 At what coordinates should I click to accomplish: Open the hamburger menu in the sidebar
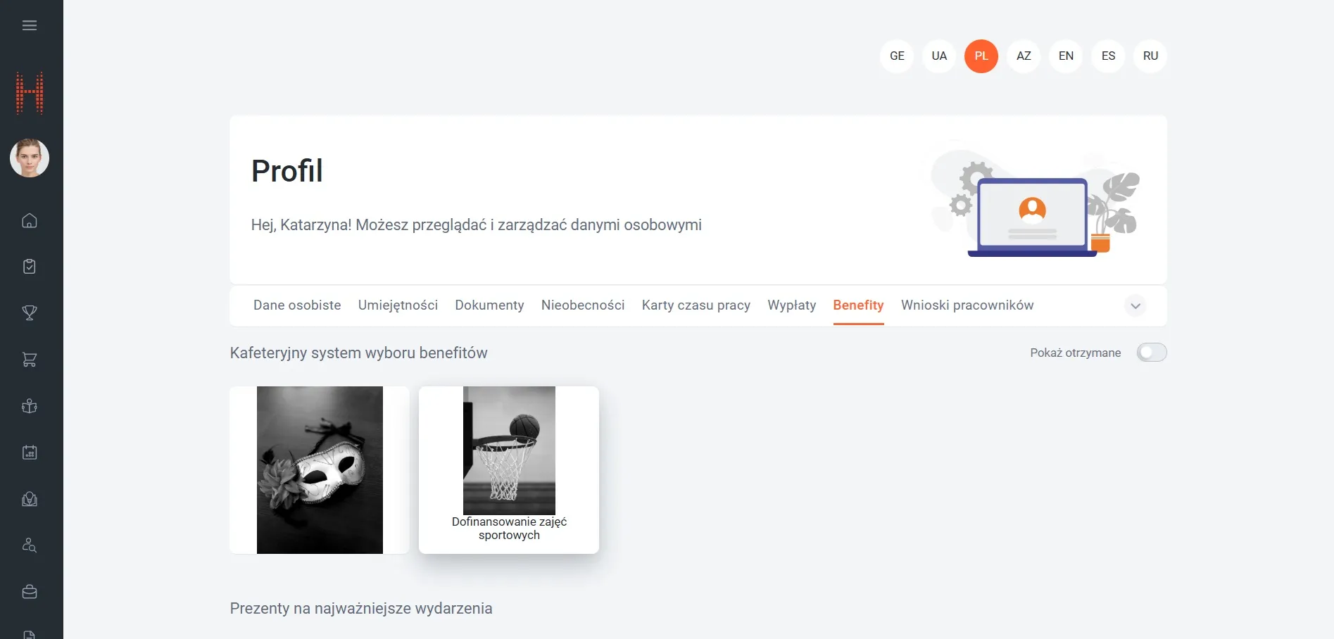pyautogui.click(x=30, y=25)
